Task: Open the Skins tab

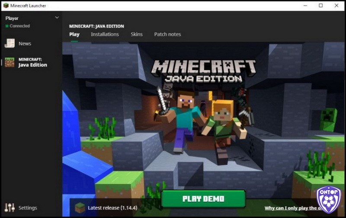Action: (137, 34)
